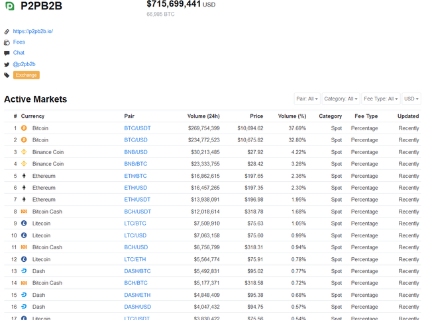The image size is (424, 320).
Task: Click the Litecoin icon in row 9
Action: 24,223
